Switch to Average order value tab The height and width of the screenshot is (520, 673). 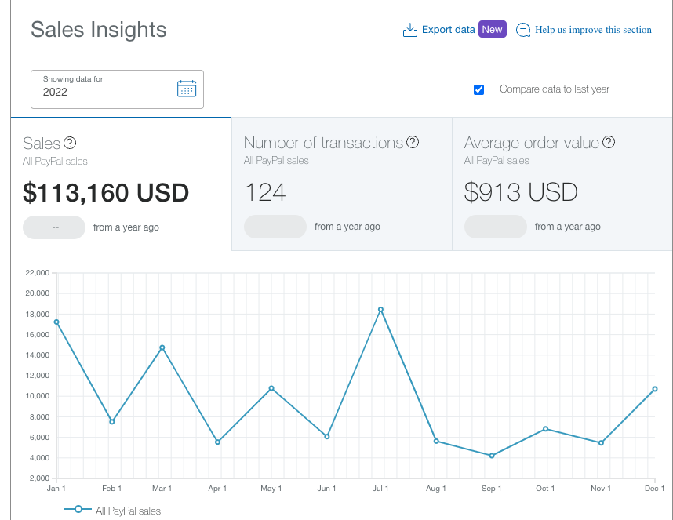[x=562, y=184]
